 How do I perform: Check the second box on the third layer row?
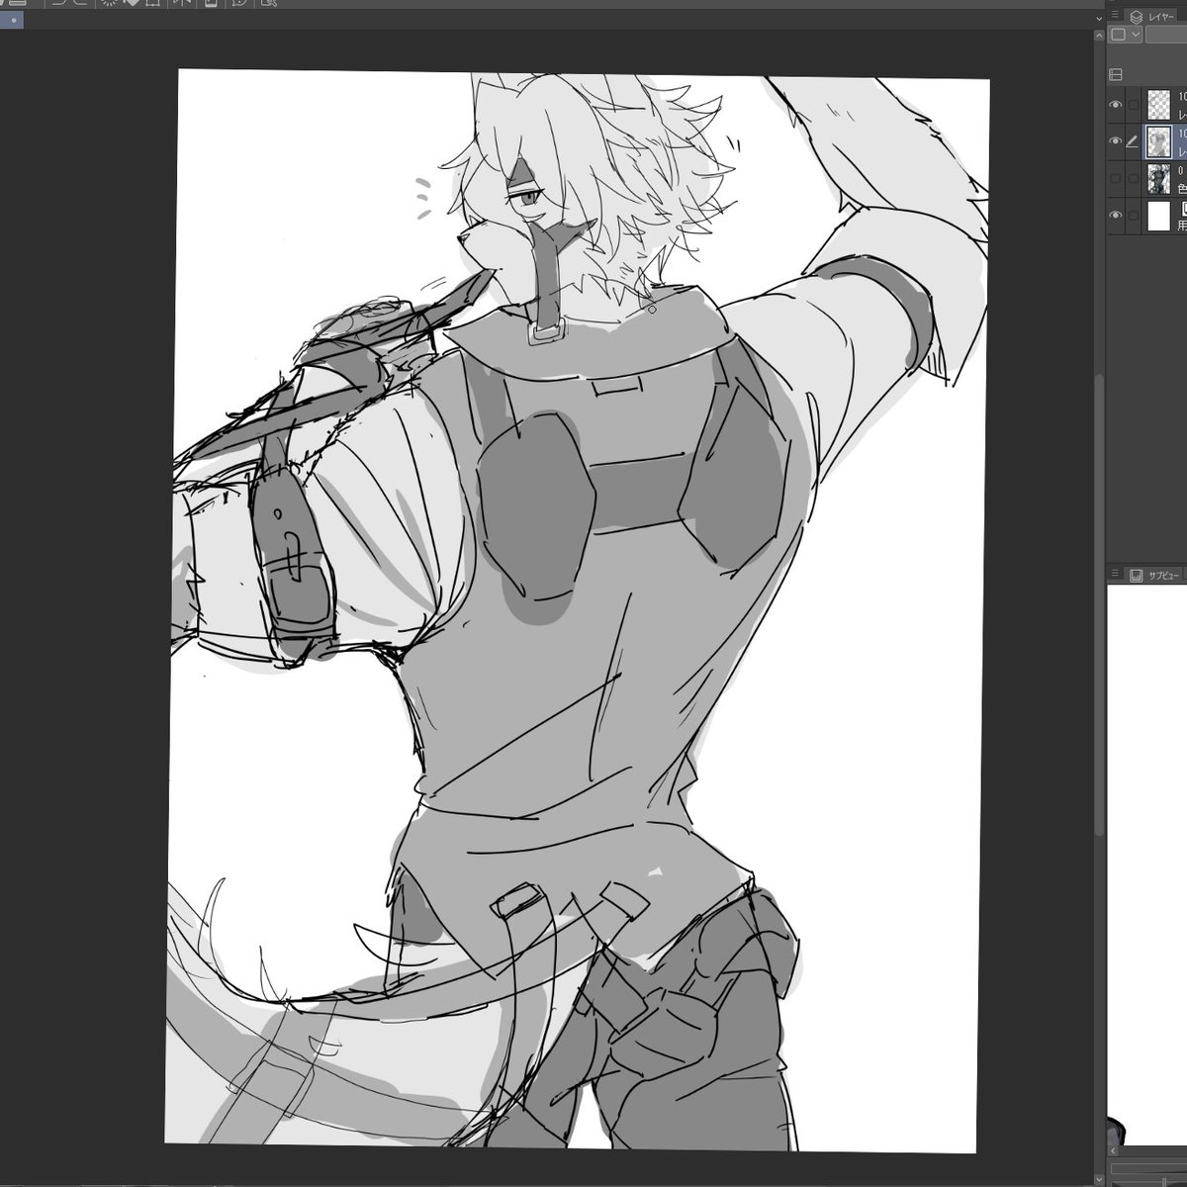pyautogui.click(x=1133, y=179)
